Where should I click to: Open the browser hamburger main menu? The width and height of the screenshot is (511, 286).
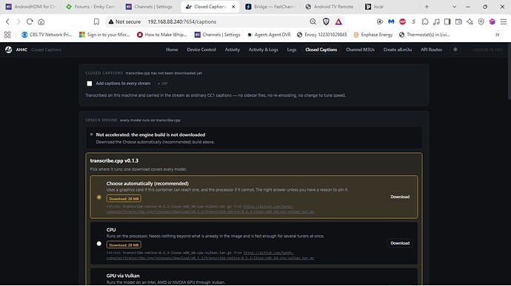tap(504, 21)
